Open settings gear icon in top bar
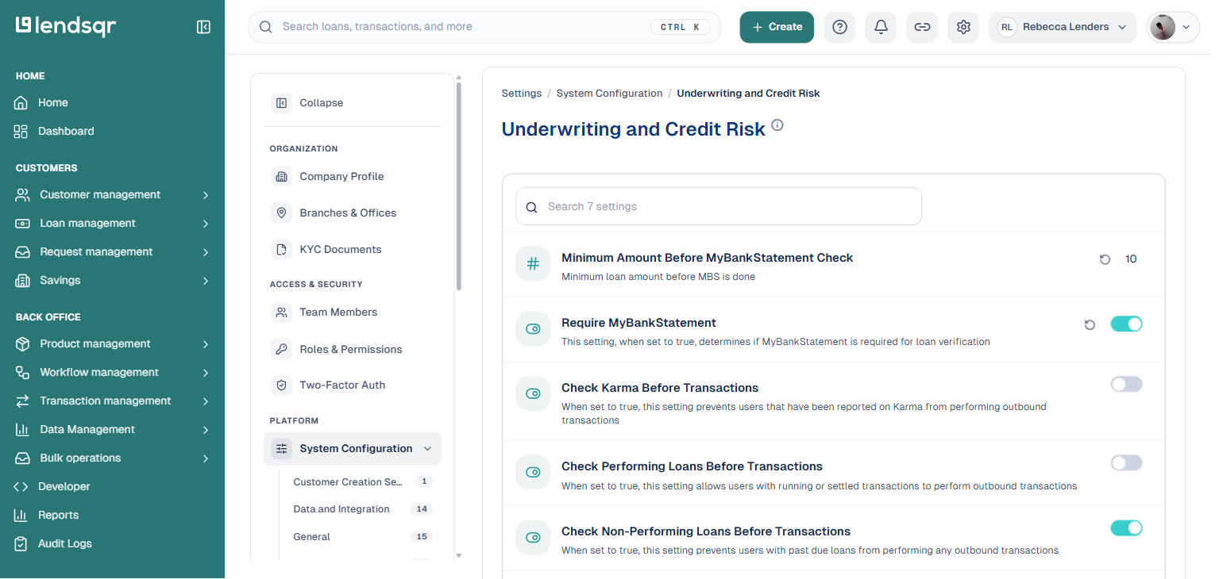Viewport: 1219px width, 579px height. (x=963, y=27)
